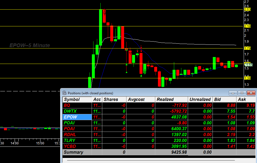Viewport: 257px width, 163px height.
Task: Click the realized value 4837.08
Action: click(179, 117)
